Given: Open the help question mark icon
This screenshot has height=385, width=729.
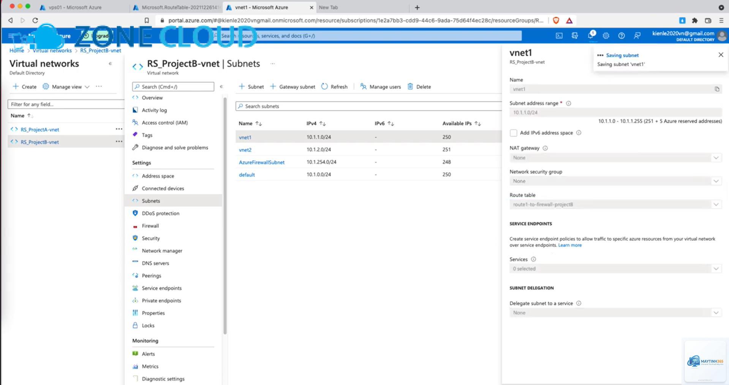Looking at the screenshot, I should click(621, 36).
